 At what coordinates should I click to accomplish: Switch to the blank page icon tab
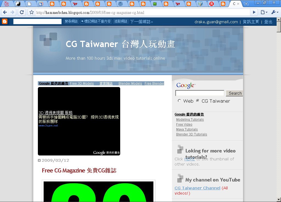tap(29, 4)
